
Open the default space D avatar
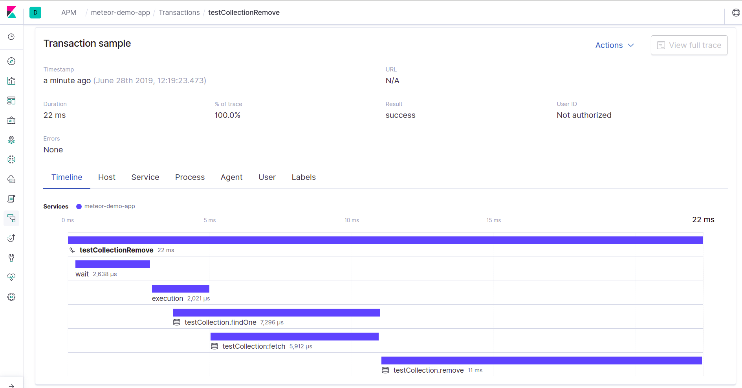click(x=35, y=13)
